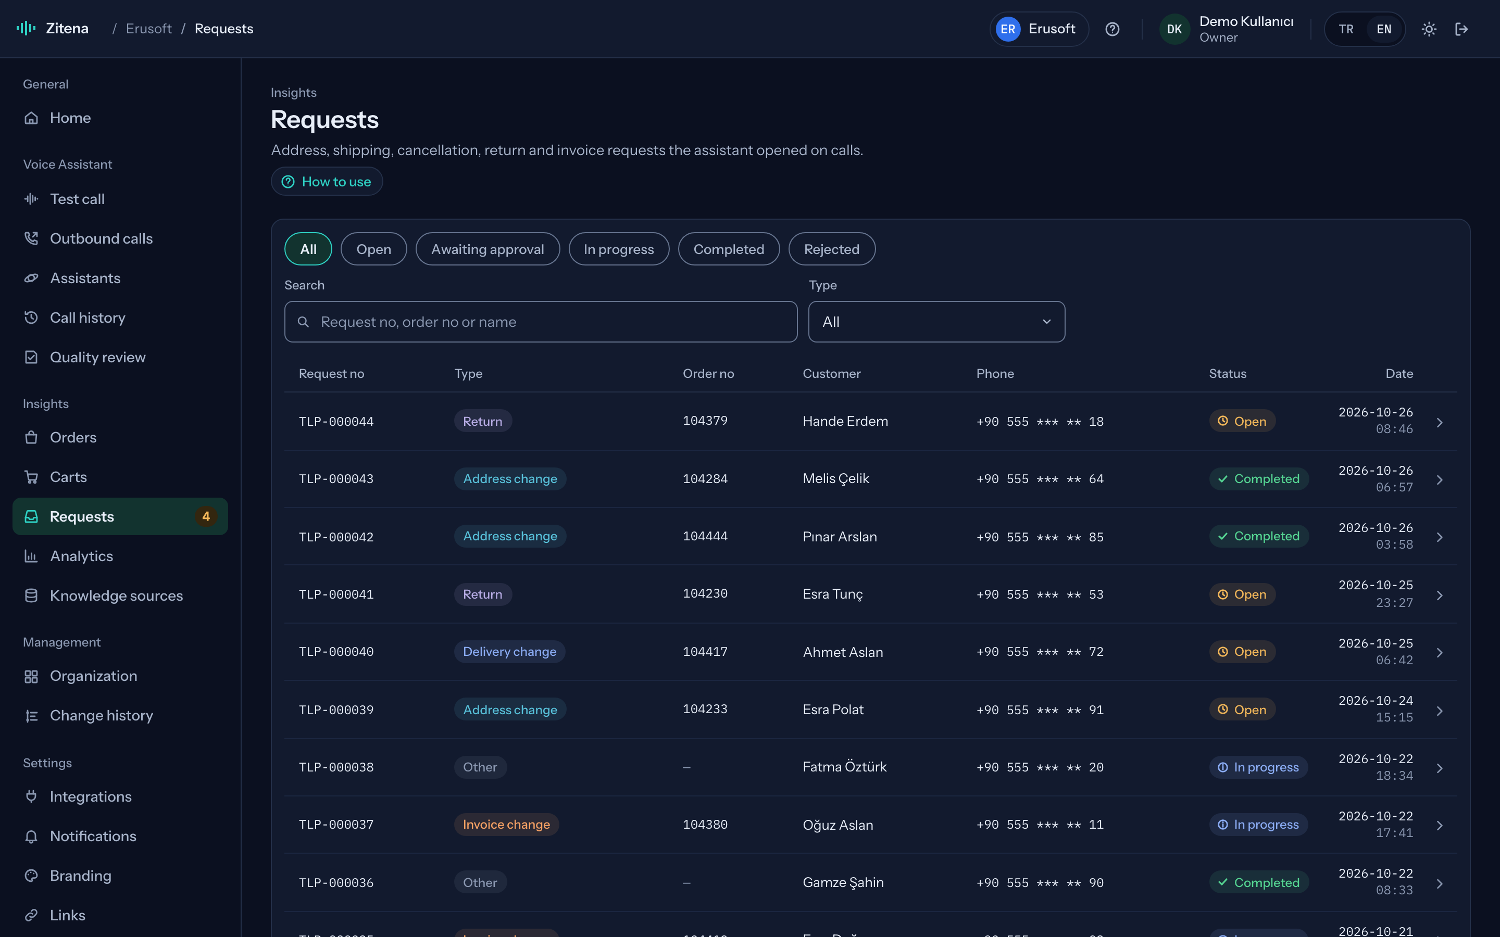Viewport: 1500px width, 937px height.
Task: Expand row TLP-000041 chevron arrow
Action: pyautogui.click(x=1440, y=595)
